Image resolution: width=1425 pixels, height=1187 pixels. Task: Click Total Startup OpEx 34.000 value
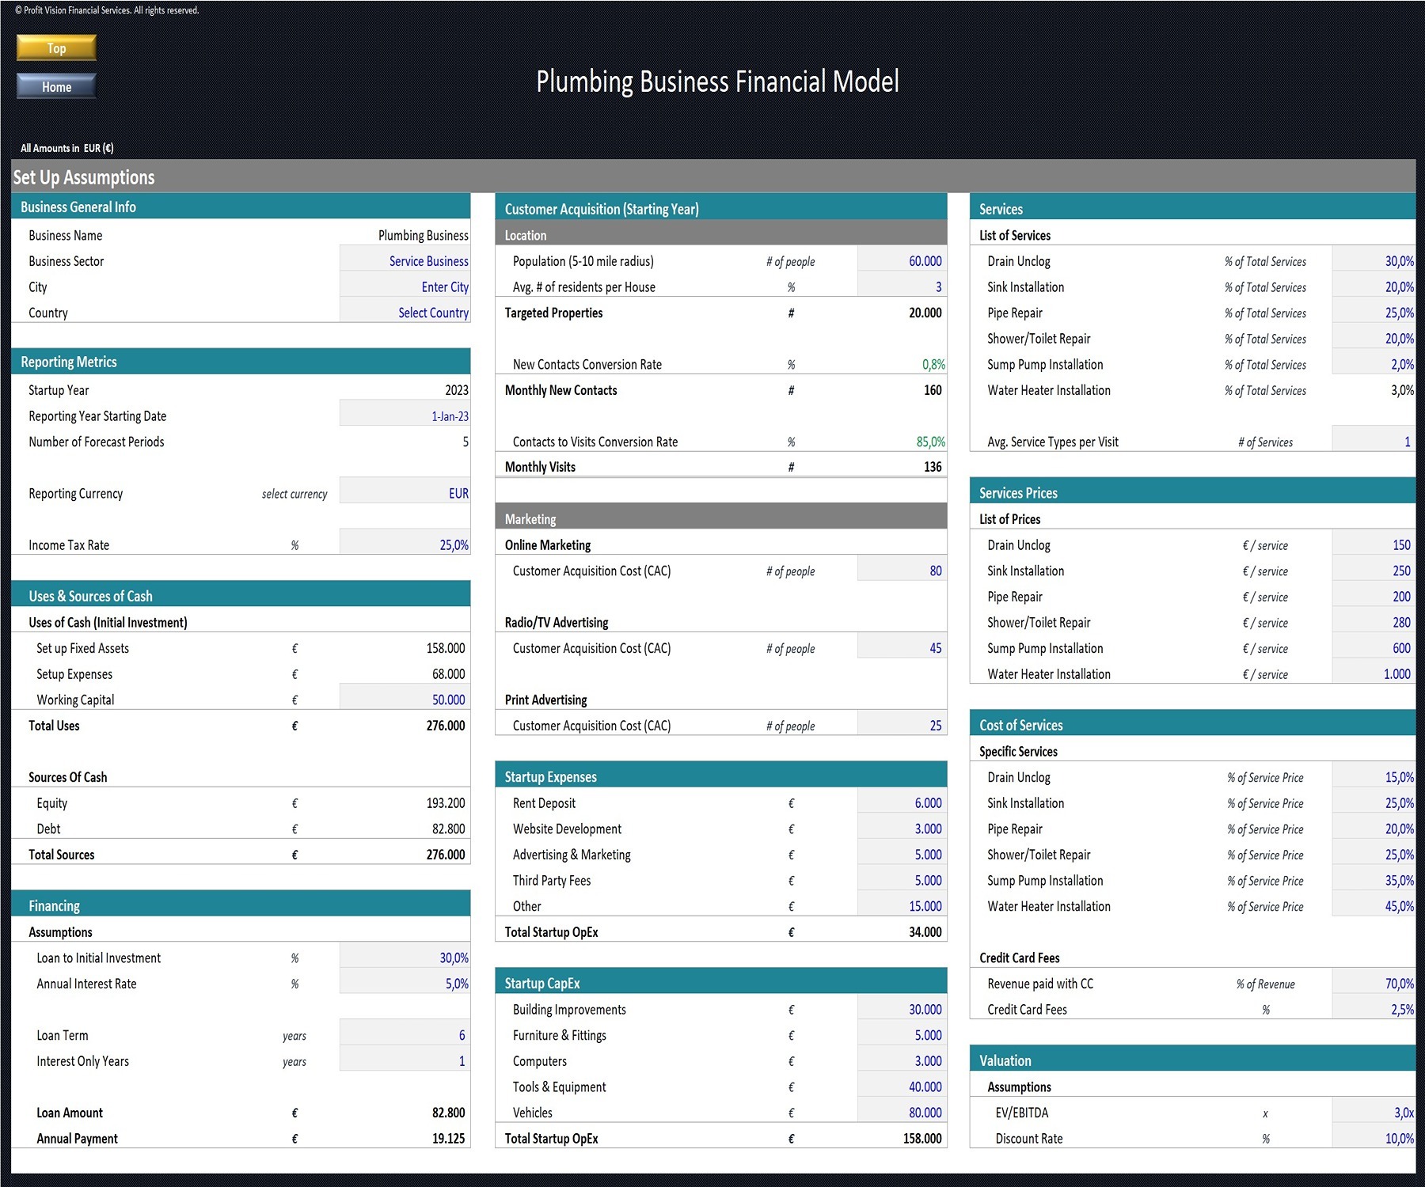pyautogui.click(x=925, y=931)
